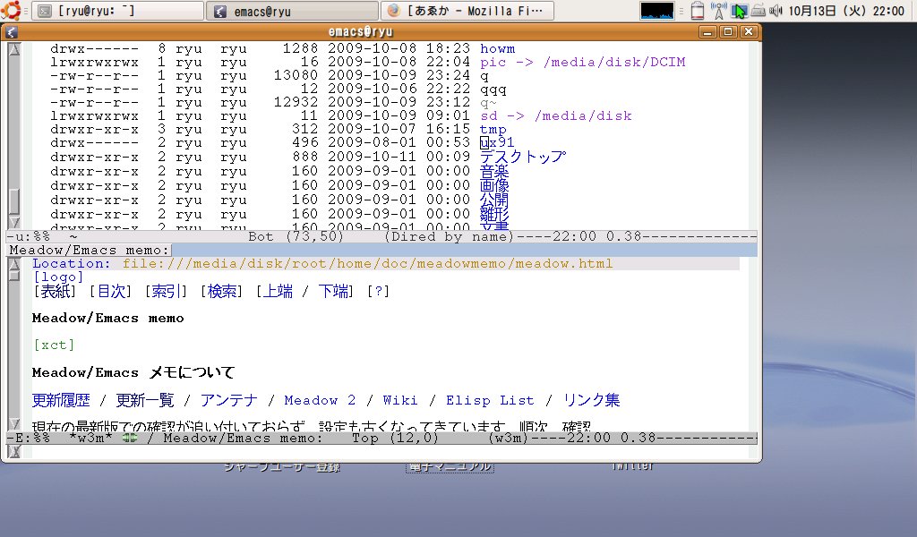Open the wireless antenna network icon

[x=718, y=11]
